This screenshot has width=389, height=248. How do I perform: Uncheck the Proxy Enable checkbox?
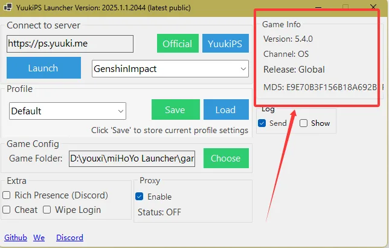[140, 197]
